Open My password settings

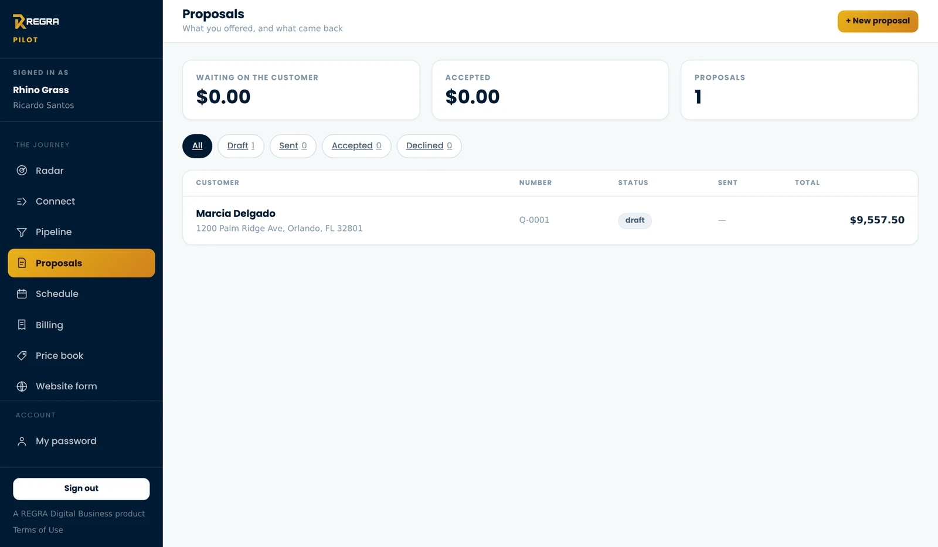click(x=81, y=441)
